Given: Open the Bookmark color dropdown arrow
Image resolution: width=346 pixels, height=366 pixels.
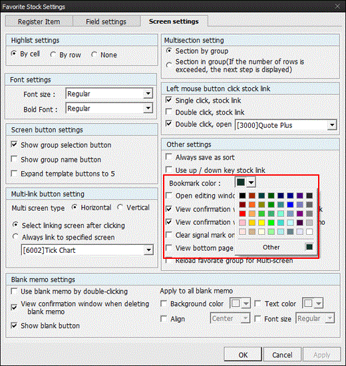Looking at the screenshot, I should click(251, 182).
